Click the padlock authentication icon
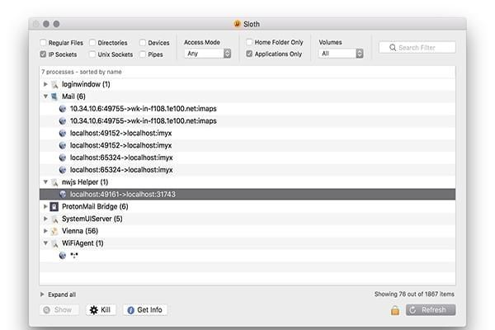Screen dimensions: 495x330 point(395,310)
